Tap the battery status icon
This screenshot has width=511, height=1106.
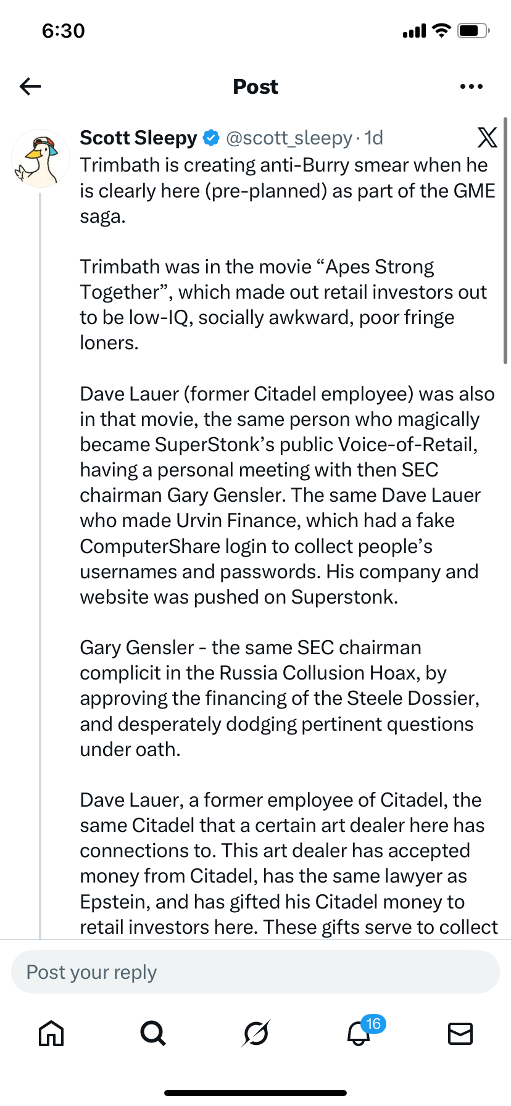point(473,30)
